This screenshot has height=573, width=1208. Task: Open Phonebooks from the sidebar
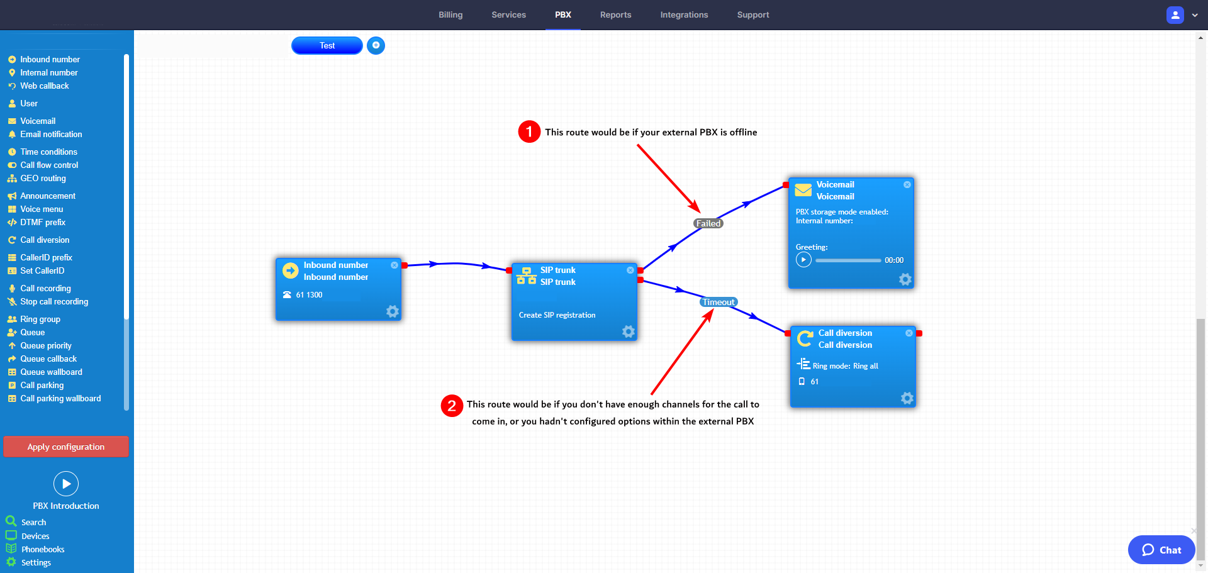click(x=42, y=549)
